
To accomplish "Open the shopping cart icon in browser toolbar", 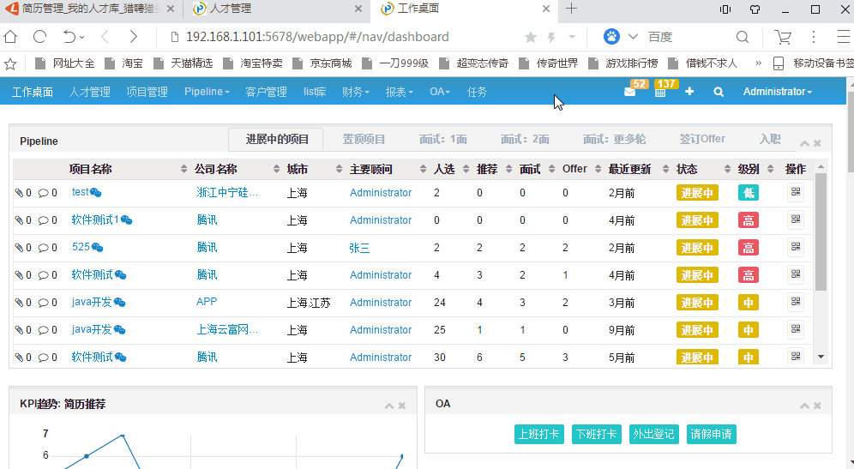I will click(783, 37).
